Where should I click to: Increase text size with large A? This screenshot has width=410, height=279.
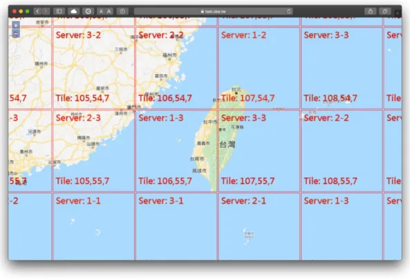pos(109,11)
